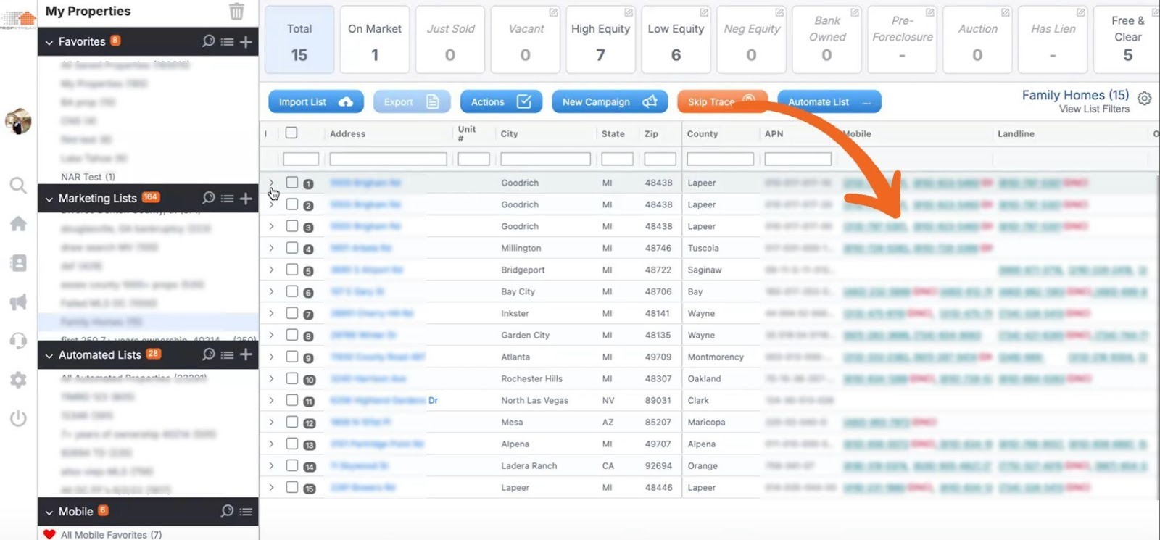This screenshot has width=1160, height=540.
Task: Toggle the select-all checkbox in table header
Action: click(291, 133)
